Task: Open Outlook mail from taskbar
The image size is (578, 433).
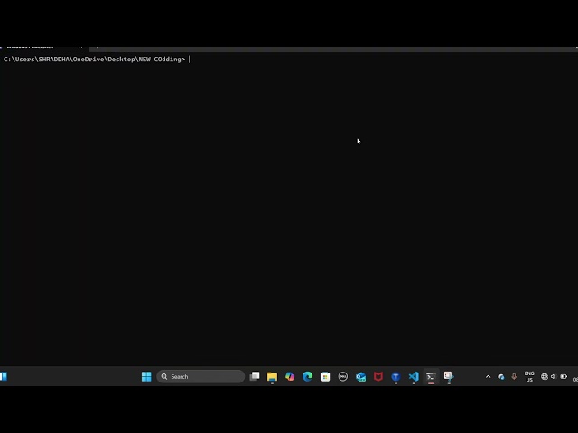Action: pyautogui.click(x=360, y=376)
